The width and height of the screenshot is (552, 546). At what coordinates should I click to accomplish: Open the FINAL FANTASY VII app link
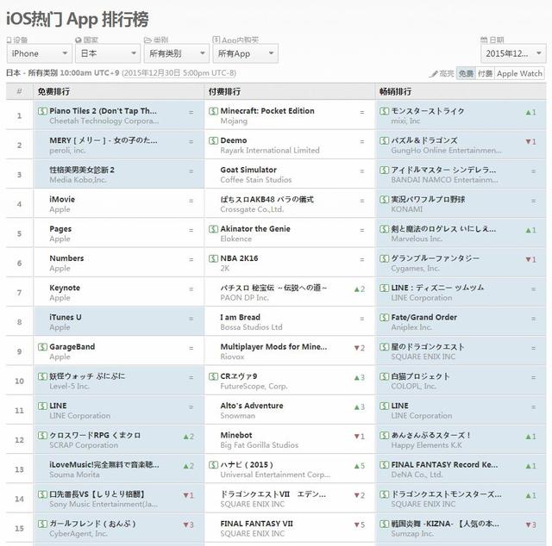(x=256, y=524)
